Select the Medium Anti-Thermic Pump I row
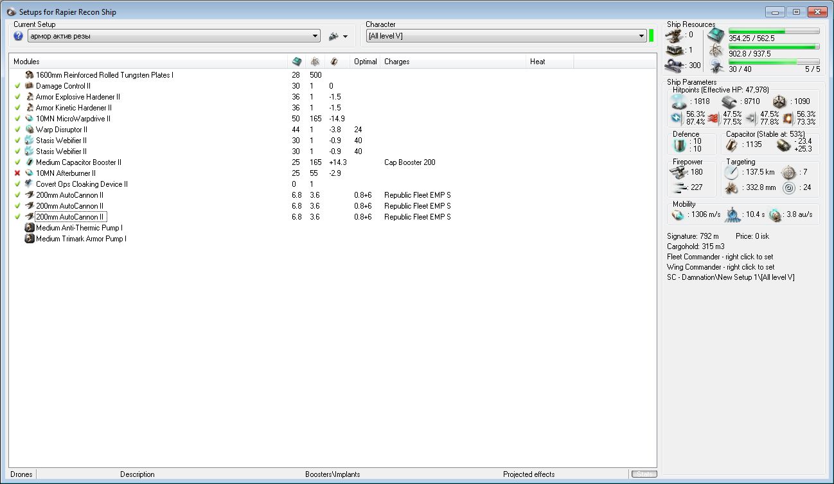This screenshot has width=834, height=484. (x=333, y=228)
